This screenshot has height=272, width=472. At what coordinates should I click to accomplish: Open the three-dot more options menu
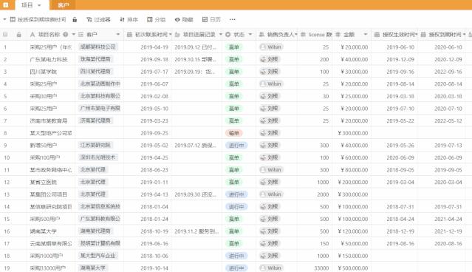[233, 19]
